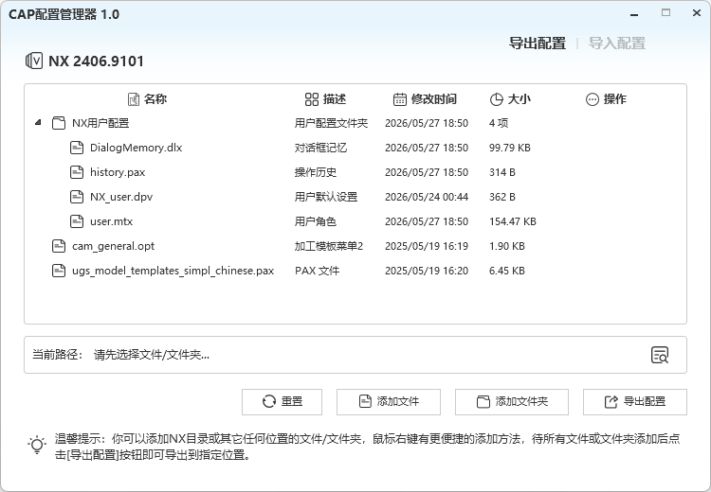Click the 99.79 KB size cell
Viewport: 711px width, 492px height.
point(510,148)
